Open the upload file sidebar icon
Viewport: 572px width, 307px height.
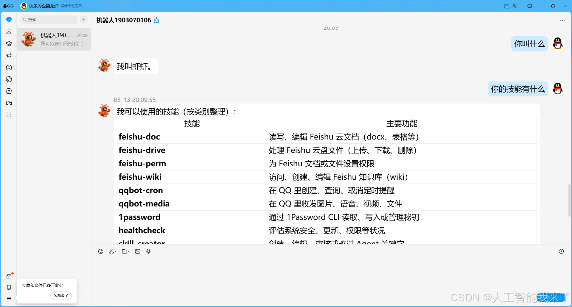point(9,91)
